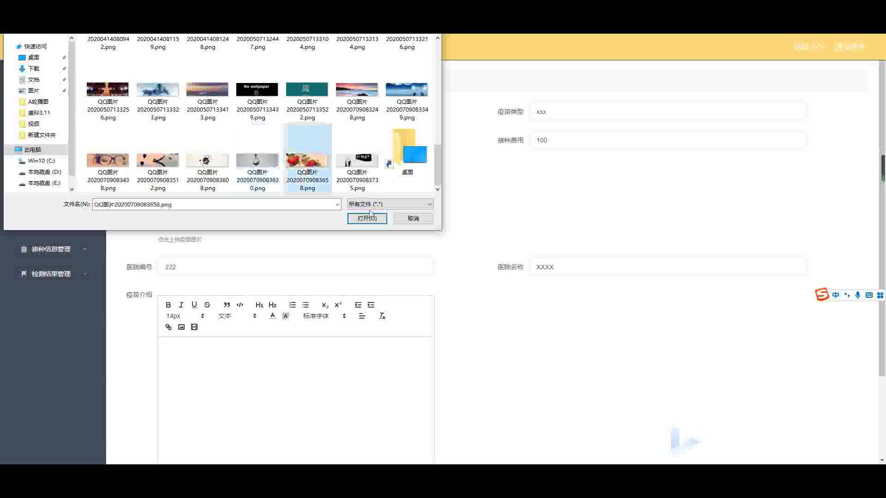The image size is (886, 498).
Task: Click inside the 疫苗介绍 editor text area
Action: (x=295, y=399)
